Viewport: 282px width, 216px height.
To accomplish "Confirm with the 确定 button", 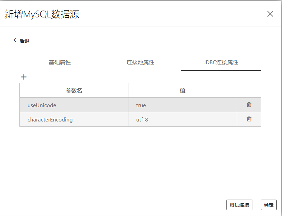I will click(x=268, y=205).
